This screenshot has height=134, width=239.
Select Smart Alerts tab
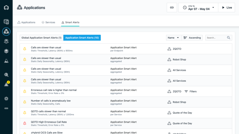click(x=70, y=22)
